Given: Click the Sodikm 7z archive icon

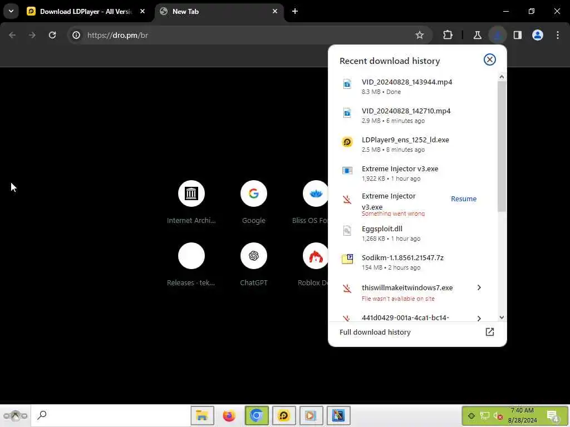Looking at the screenshot, I should point(347,259).
